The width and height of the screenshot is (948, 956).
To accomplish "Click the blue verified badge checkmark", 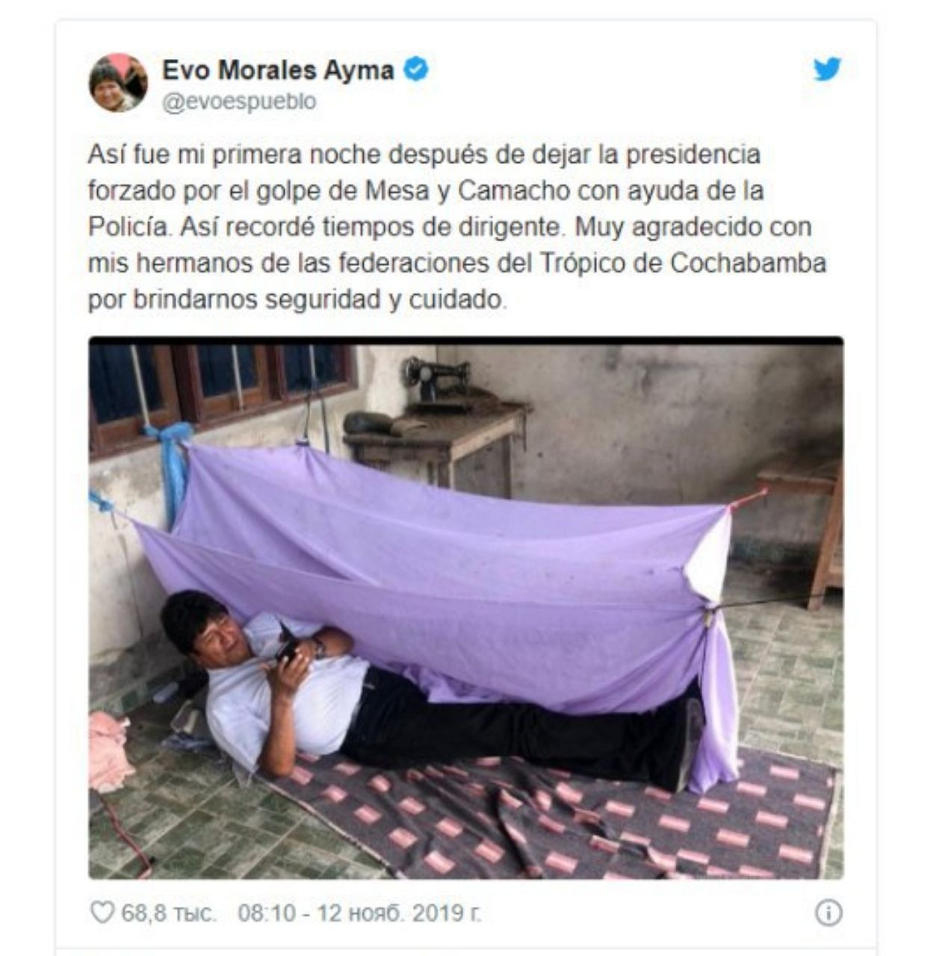I will (416, 70).
